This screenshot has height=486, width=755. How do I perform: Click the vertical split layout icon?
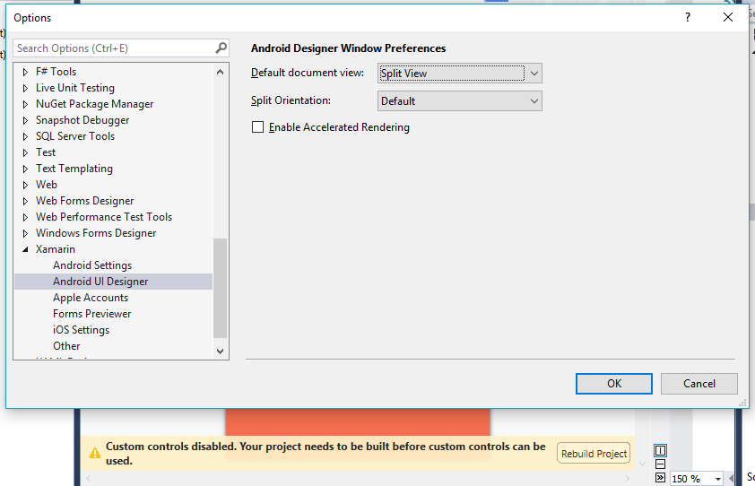pos(660,450)
